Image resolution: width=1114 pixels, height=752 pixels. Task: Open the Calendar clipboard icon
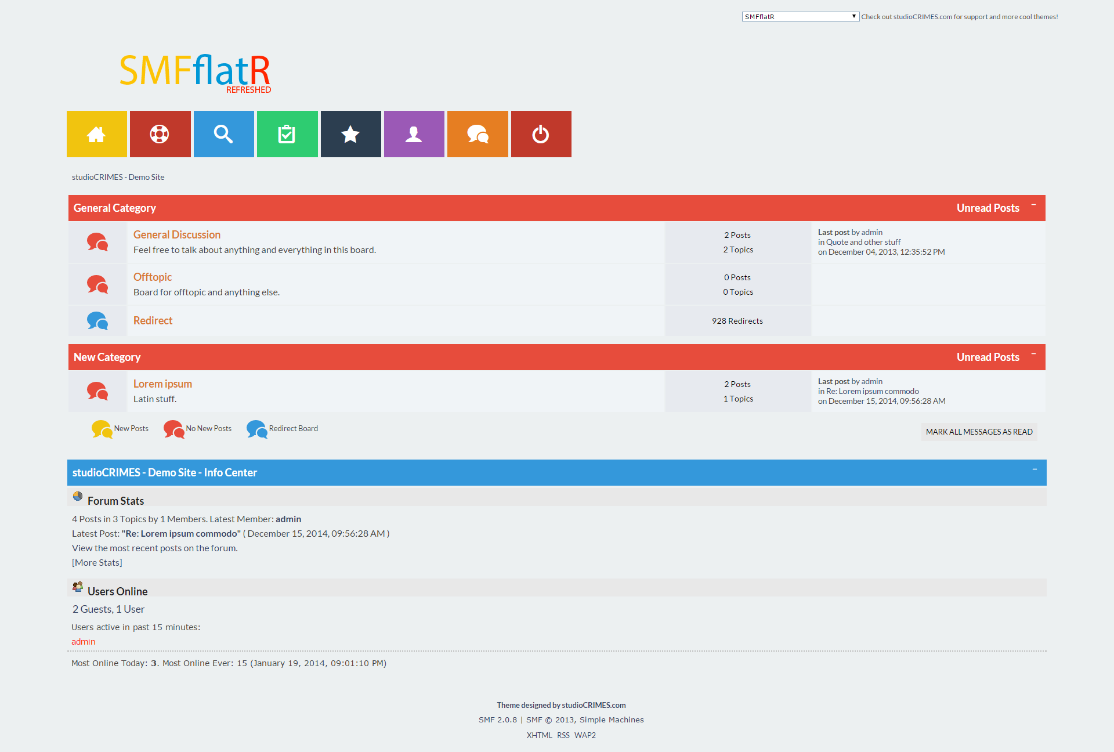click(287, 134)
